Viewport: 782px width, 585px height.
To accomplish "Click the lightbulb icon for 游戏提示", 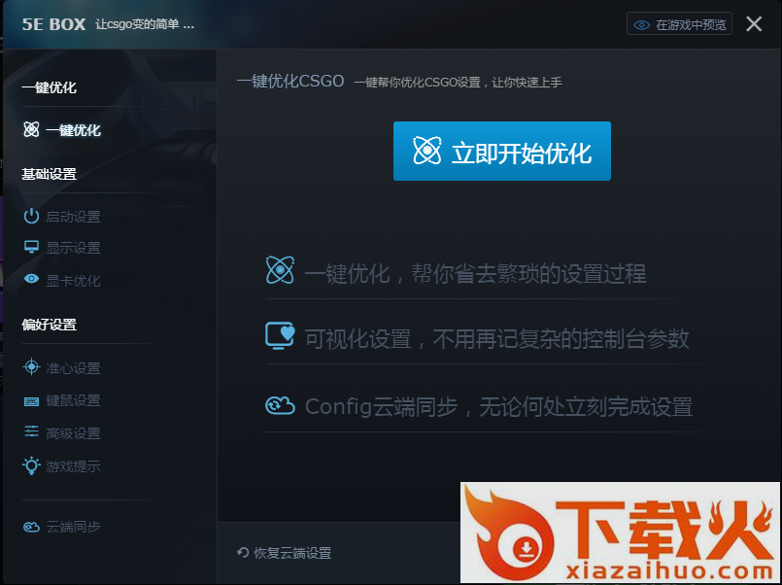I will pyautogui.click(x=31, y=465).
